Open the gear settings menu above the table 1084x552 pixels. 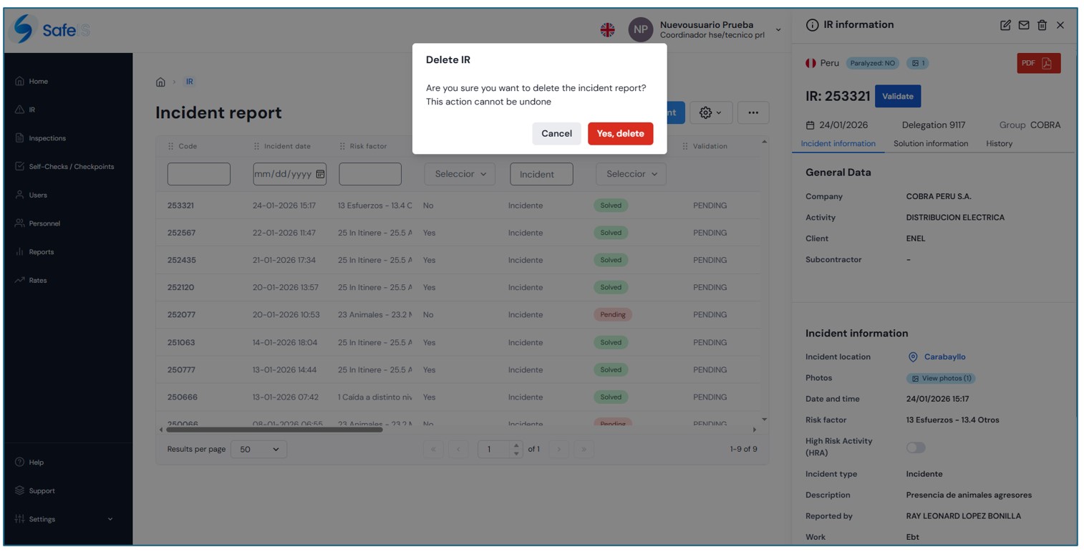(x=710, y=112)
